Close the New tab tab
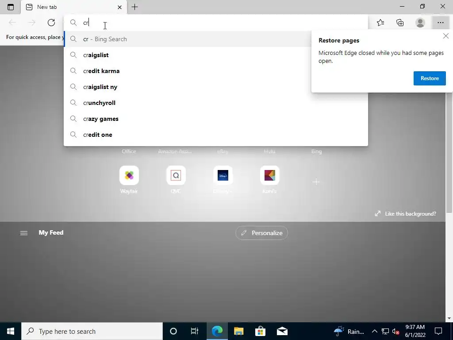 click(119, 7)
